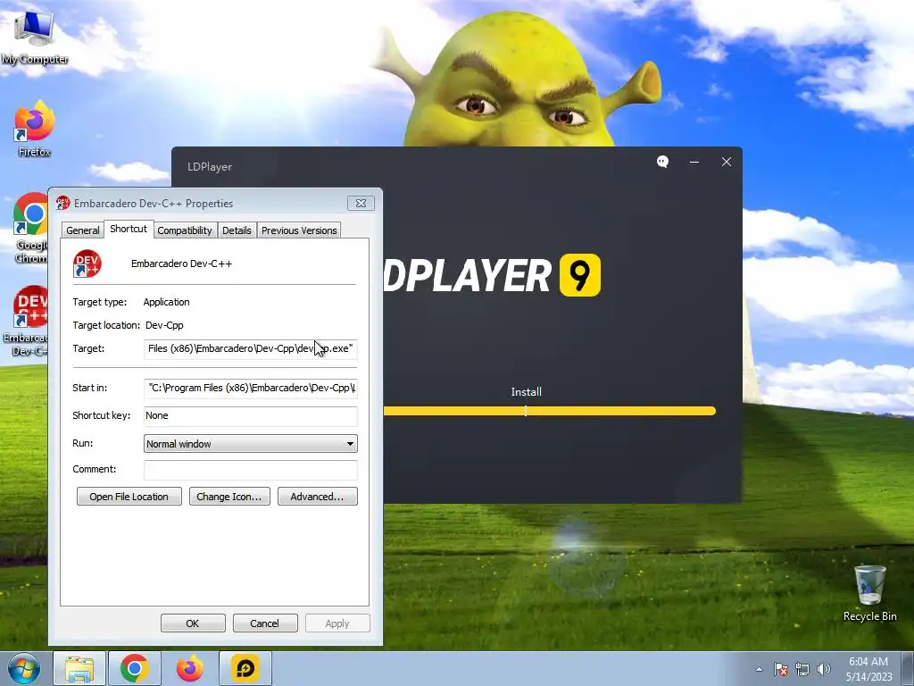The image size is (914, 686).
Task: Cancel the Properties dialog
Action: [x=265, y=623]
